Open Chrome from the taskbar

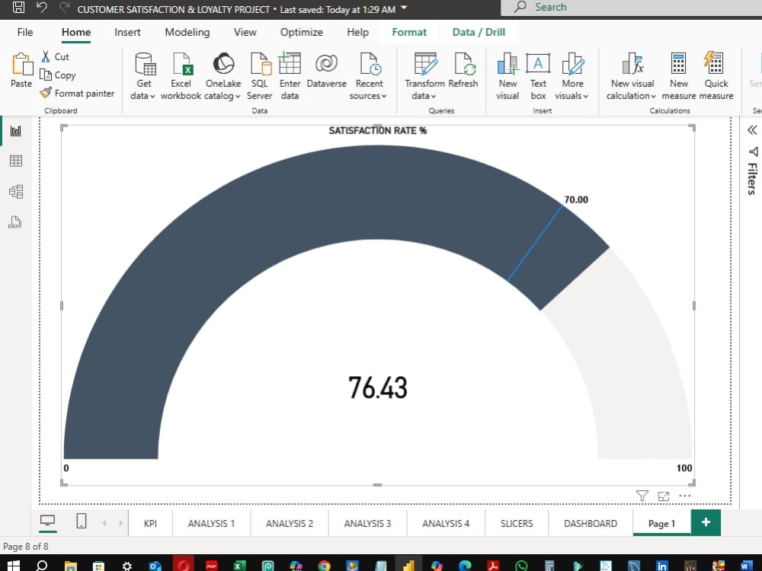pyautogui.click(x=324, y=565)
